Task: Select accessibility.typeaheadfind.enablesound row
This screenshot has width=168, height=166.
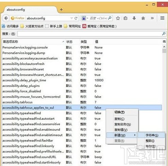Action: coord(54,130)
